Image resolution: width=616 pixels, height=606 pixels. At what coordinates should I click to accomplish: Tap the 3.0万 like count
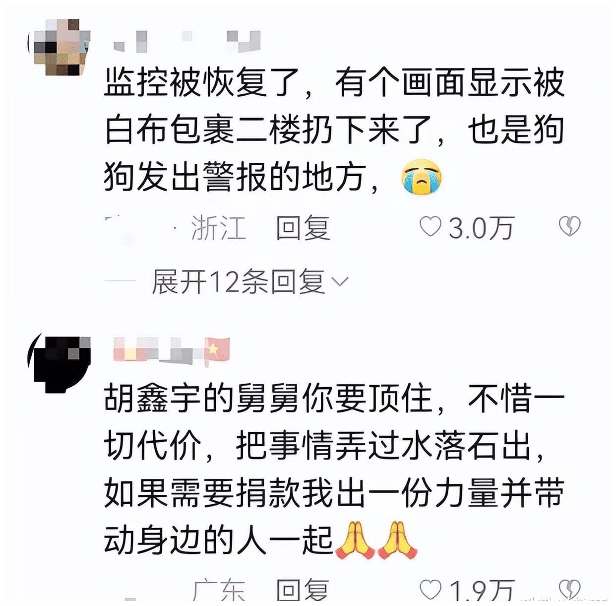[x=482, y=228]
